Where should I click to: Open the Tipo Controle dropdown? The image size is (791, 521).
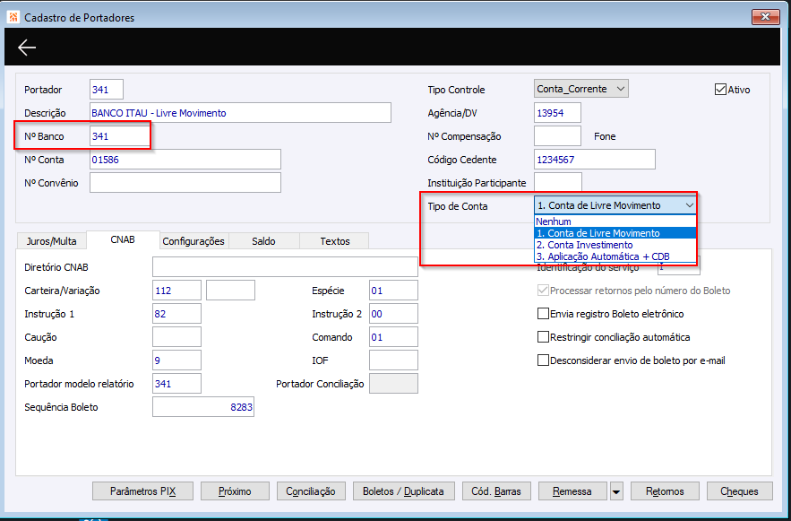pyautogui.click(x=581, y=89)
